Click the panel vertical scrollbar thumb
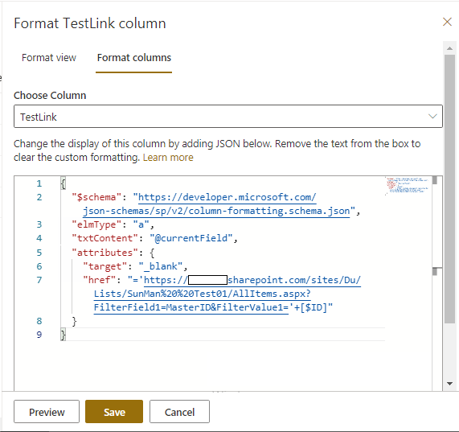This screenshot has height=432, width=459. (x=449, y=189)
